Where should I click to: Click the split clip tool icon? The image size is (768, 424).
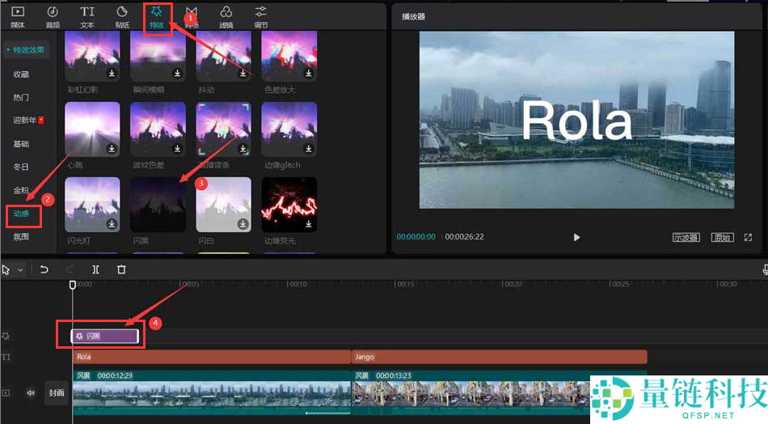coord(95,269)
